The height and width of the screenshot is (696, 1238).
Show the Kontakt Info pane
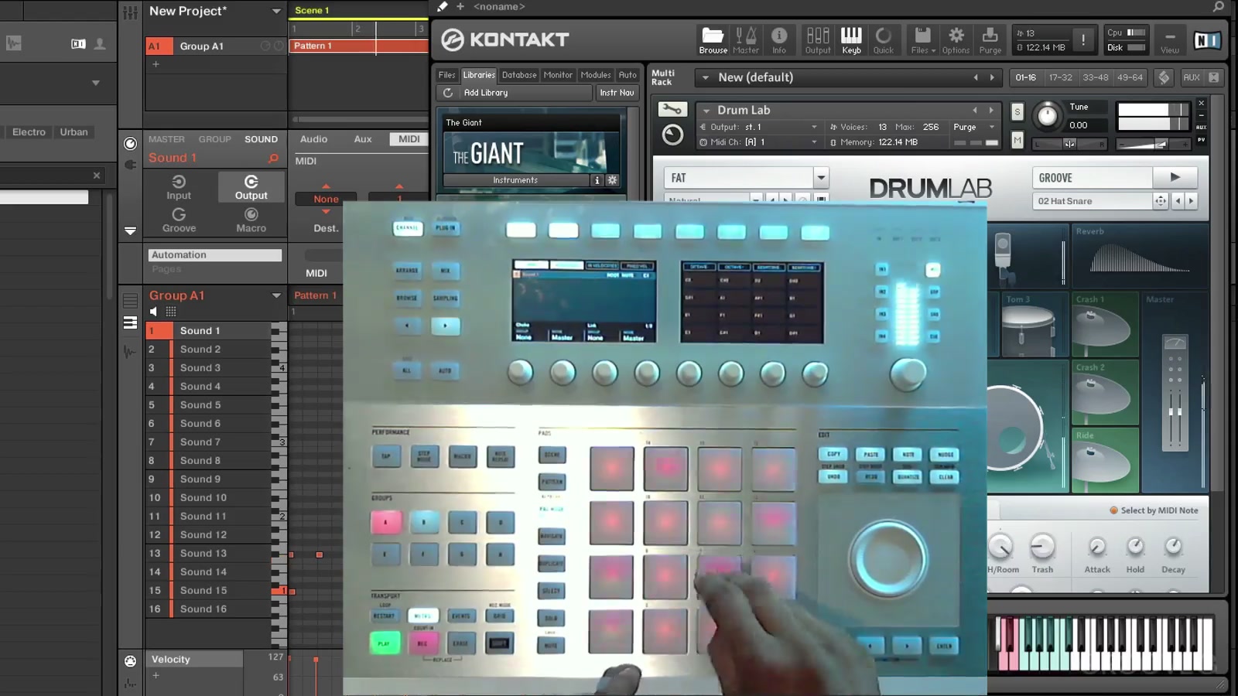(x=779, y=39)
